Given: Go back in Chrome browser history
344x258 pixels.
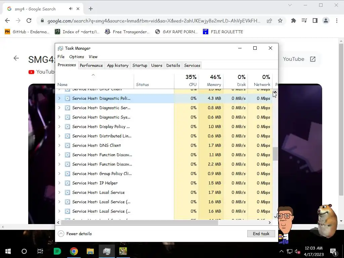Looking at the screenshot, I should coord(7,20).
